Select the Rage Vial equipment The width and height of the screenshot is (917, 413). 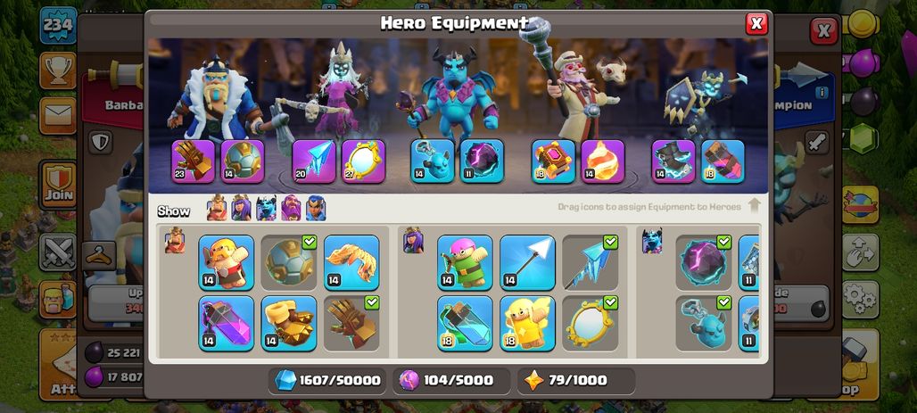pyautogui.click(x=227, y=324)
